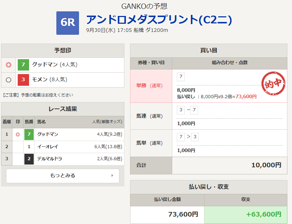The width and height of the screenshot is (292, 224).
Task: Click the blue 6R race badge
Action: 68,23
